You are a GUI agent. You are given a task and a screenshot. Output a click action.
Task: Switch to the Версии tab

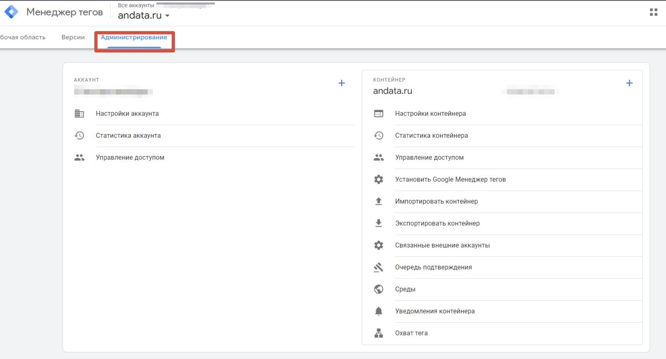(73, 37)
